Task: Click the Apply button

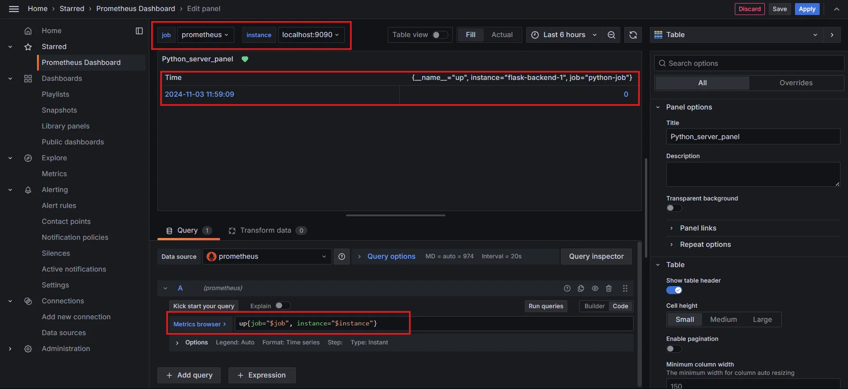Action: [x=807, y=9]
